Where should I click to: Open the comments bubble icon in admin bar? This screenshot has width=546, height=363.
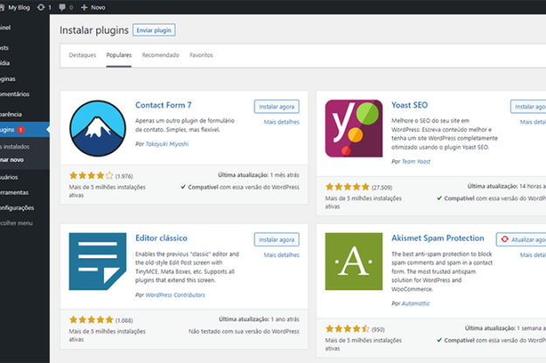pos(62,7)
